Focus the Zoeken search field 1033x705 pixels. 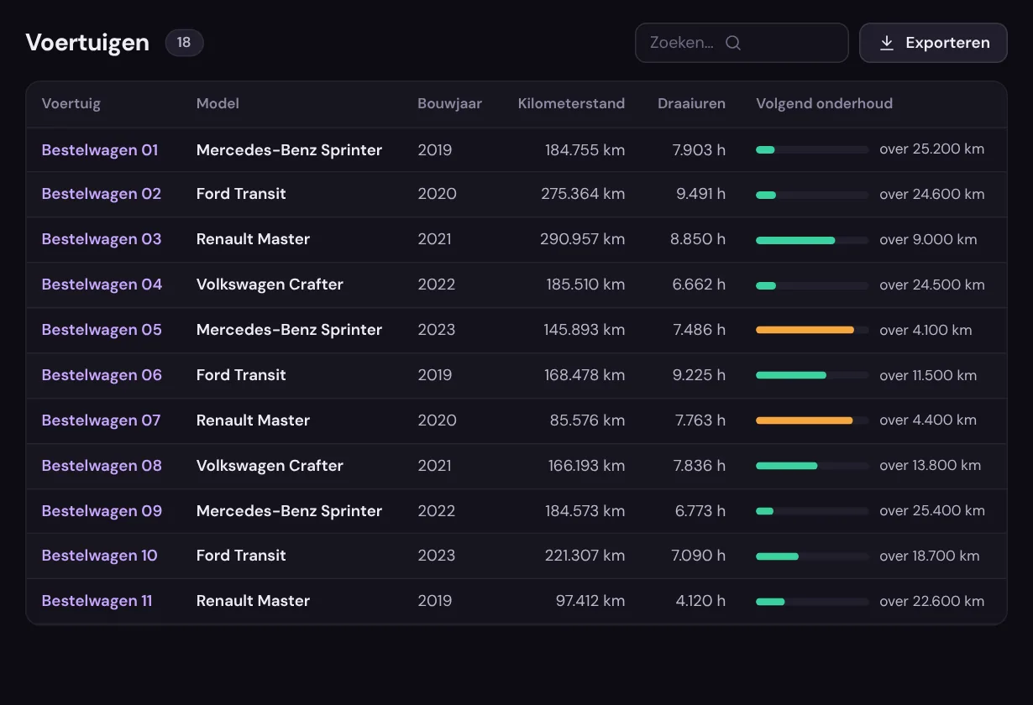(x=742, y=43)
